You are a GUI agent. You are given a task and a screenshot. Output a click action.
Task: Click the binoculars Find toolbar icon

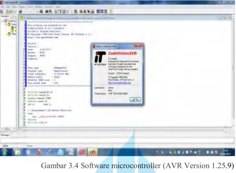47,12
